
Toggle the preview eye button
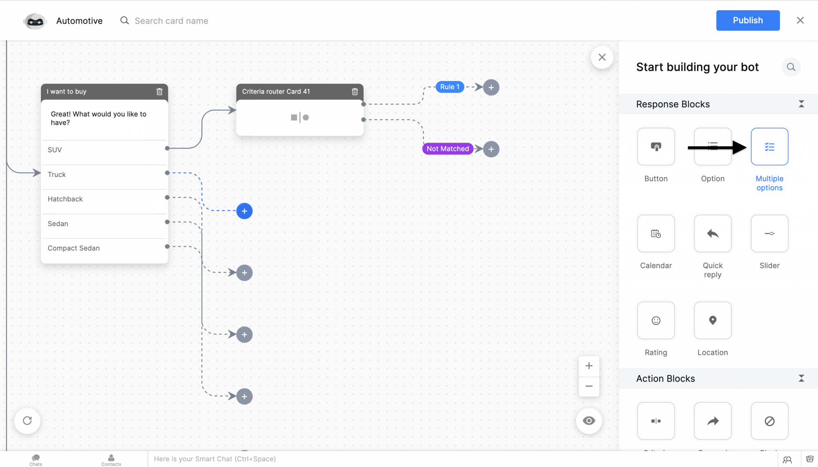coord(589,420)
